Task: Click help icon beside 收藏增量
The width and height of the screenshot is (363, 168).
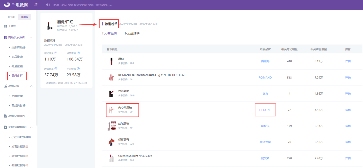Action: (56, 69)
